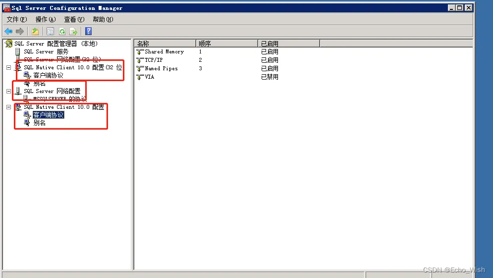The width and height of the screenshot is (493, 278).
Task: Select SQL Server 配置管理器 (本地) root node
Action: tap(56, 44)
